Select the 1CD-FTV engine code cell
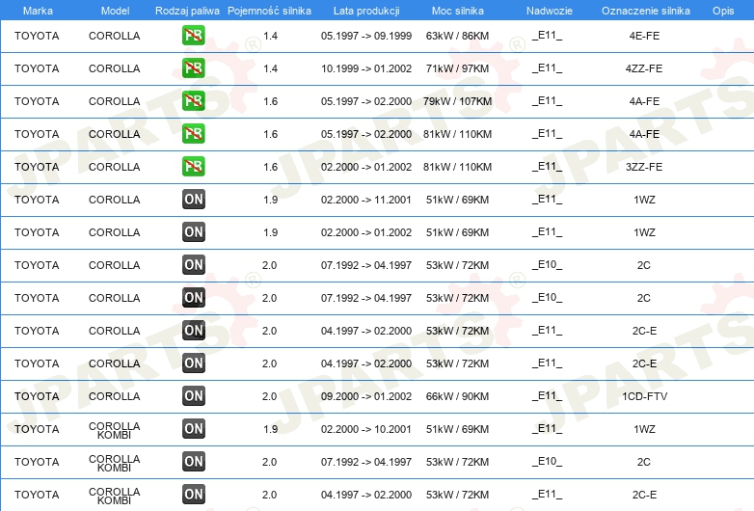This screenshot has height=511, width=754. click(644, 396)
